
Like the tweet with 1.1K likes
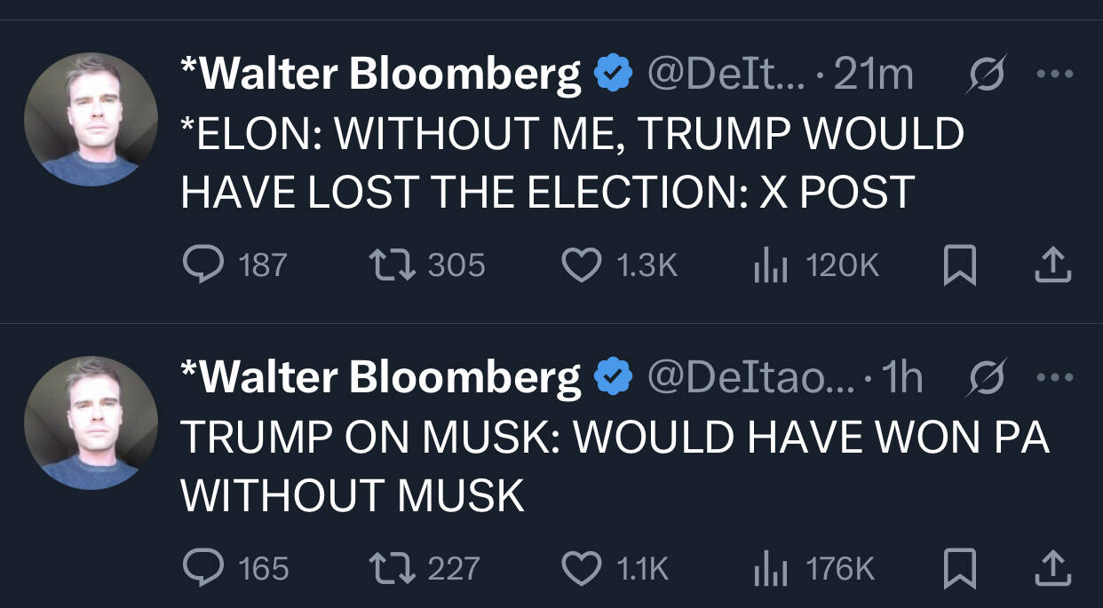583,567
